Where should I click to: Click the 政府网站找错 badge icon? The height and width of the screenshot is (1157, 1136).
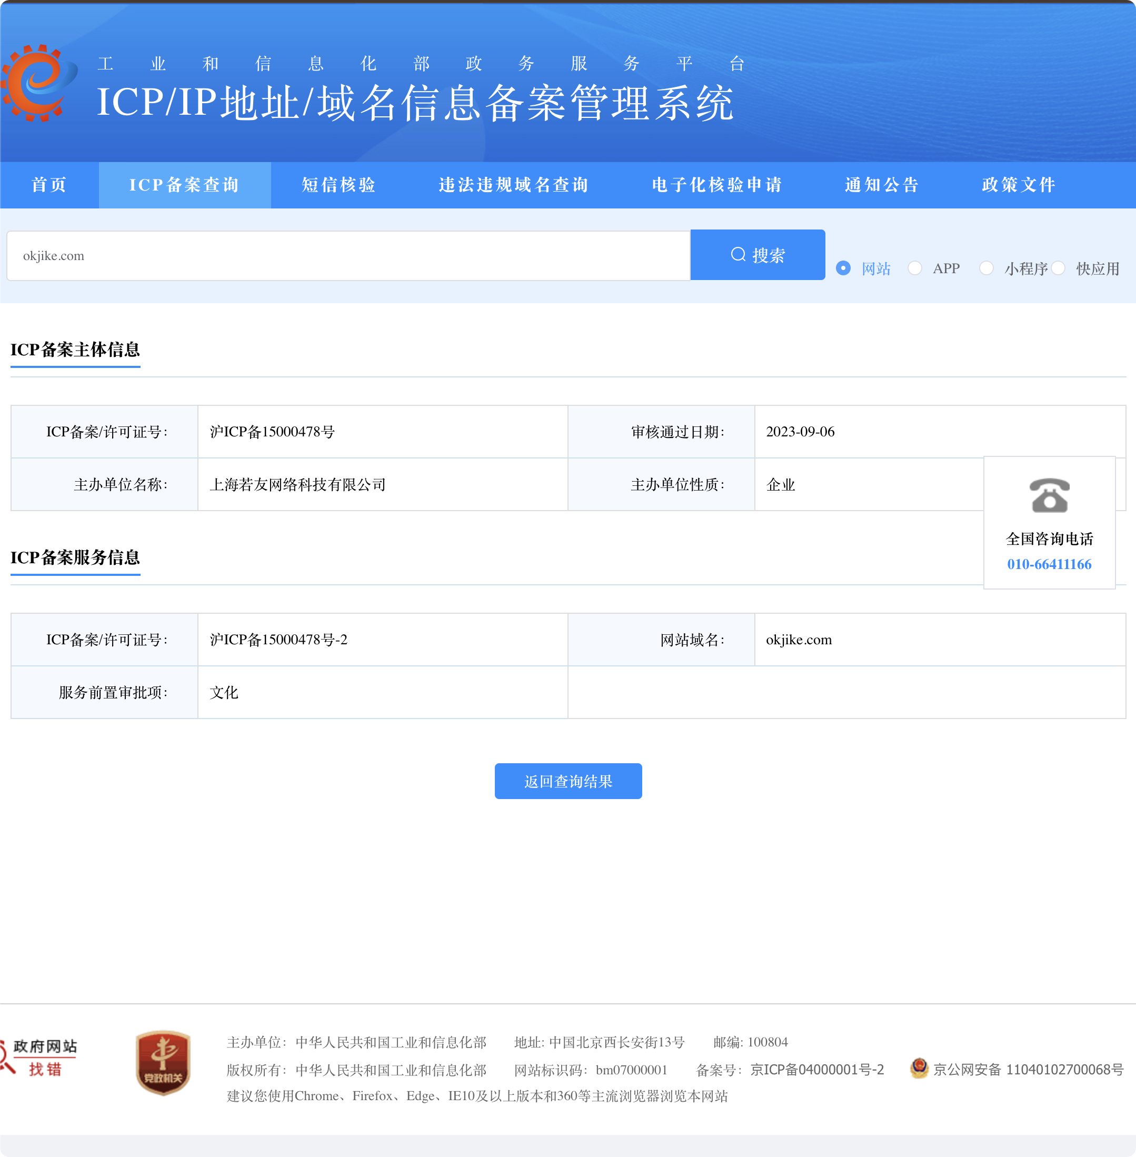tap(39, 1058)
